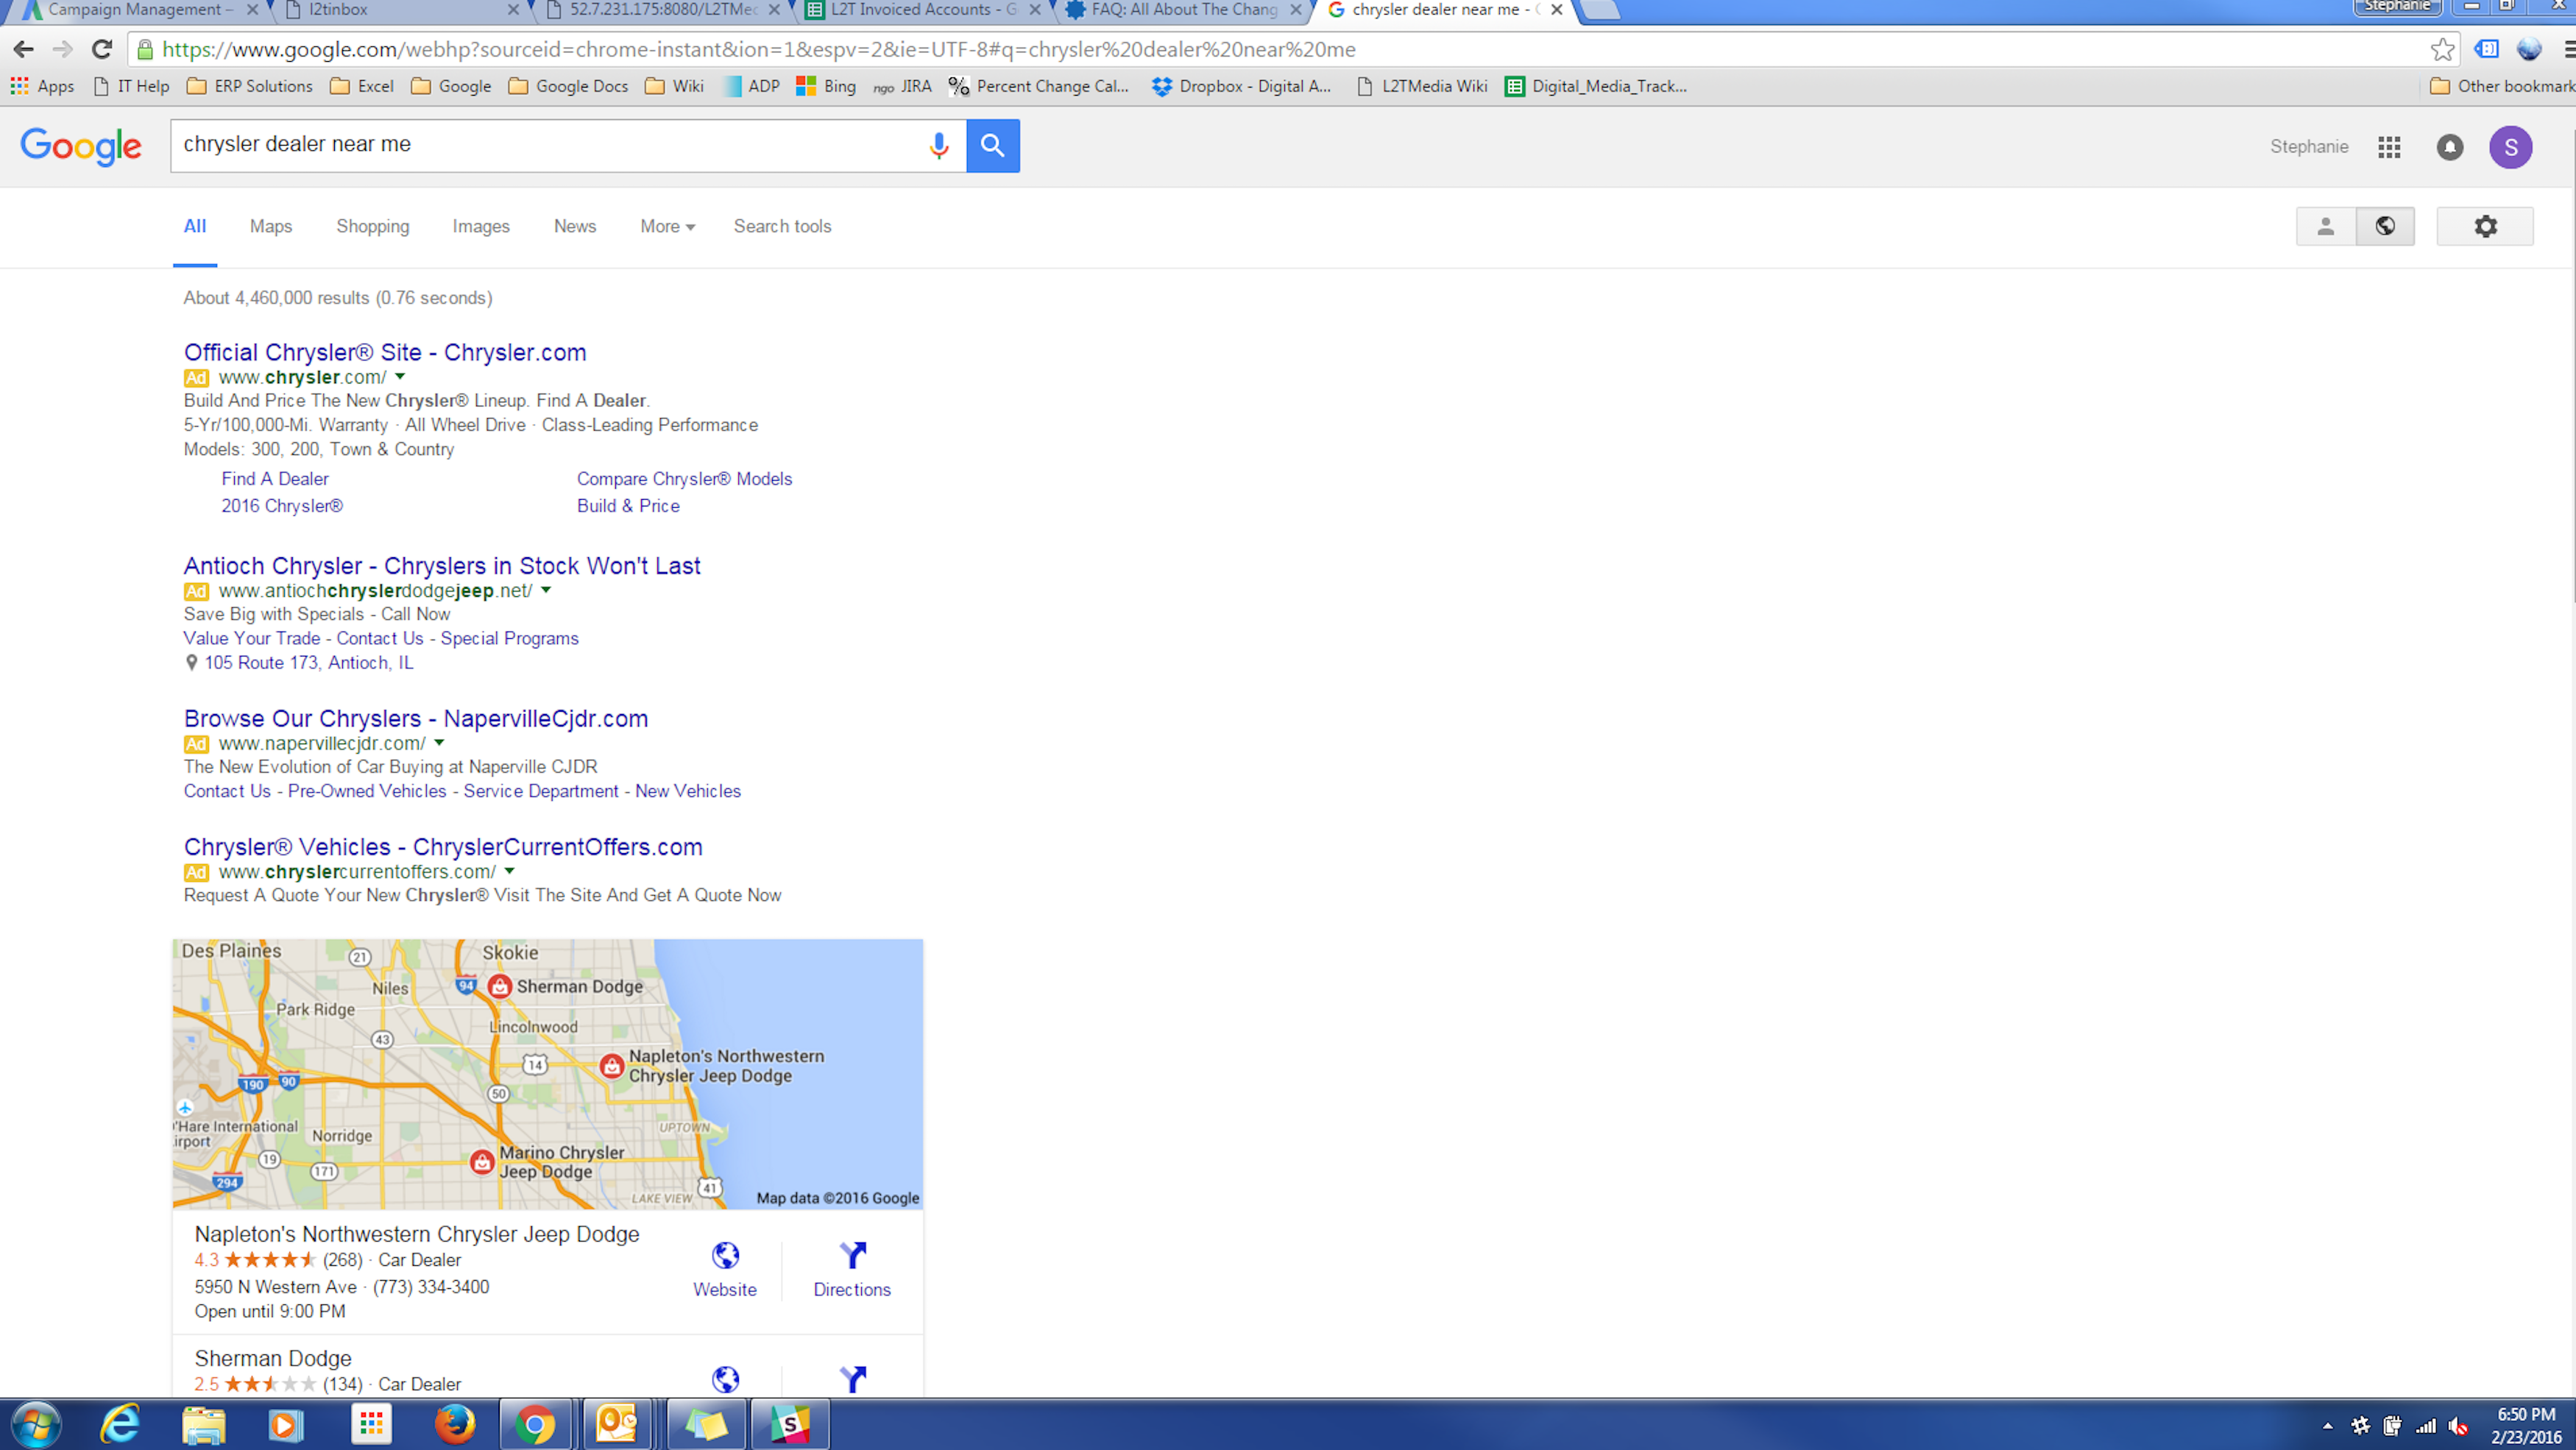2576x1450 pixels.
Task: Open Website for Napleton's Northwestern Chrysler
Action: [725, 1270]
